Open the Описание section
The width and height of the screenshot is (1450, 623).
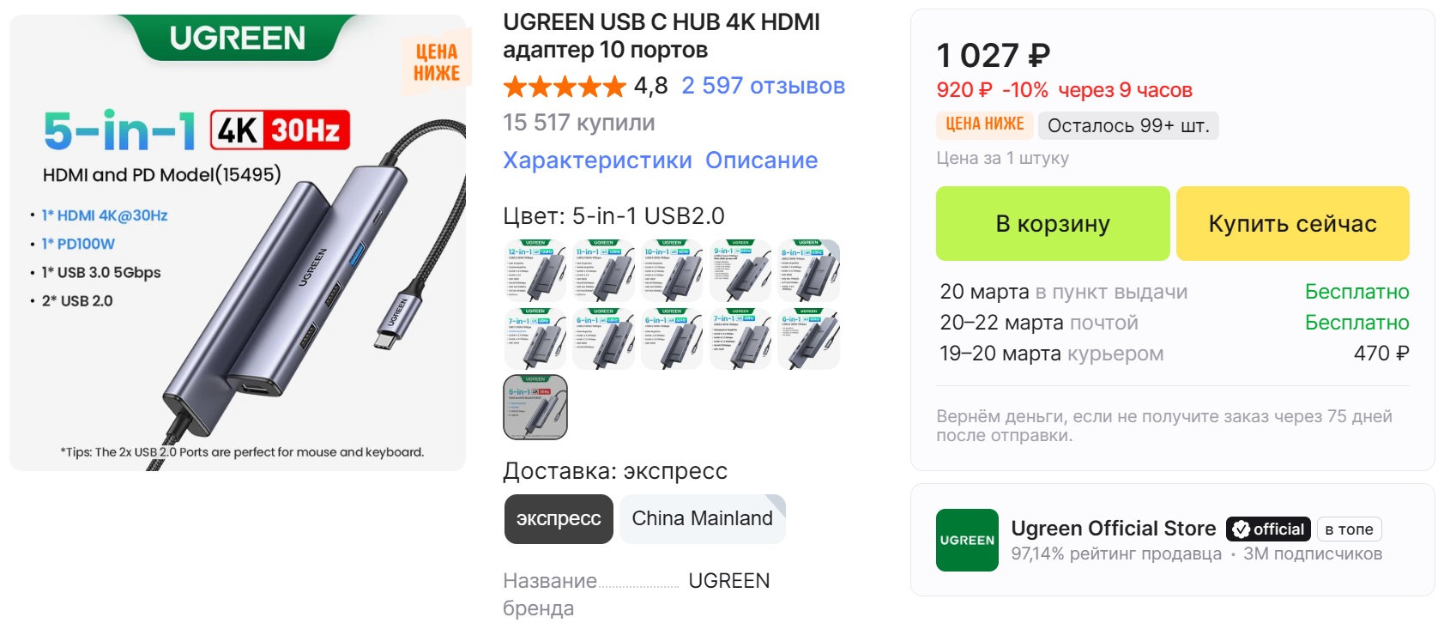pos(761,160)
